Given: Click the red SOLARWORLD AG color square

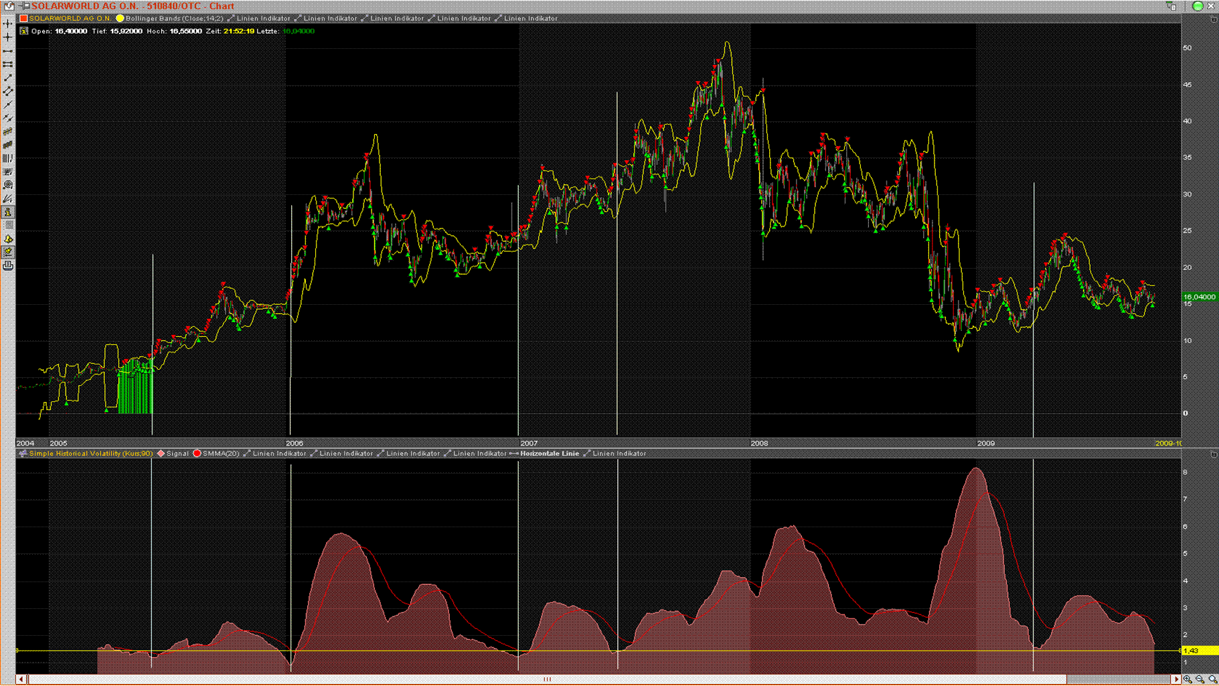Looking at the screenshot, I should [23, 19].
